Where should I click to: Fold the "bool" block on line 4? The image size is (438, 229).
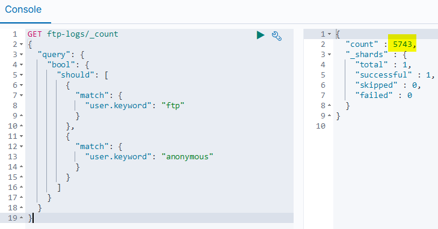click(x=22, y=65)
